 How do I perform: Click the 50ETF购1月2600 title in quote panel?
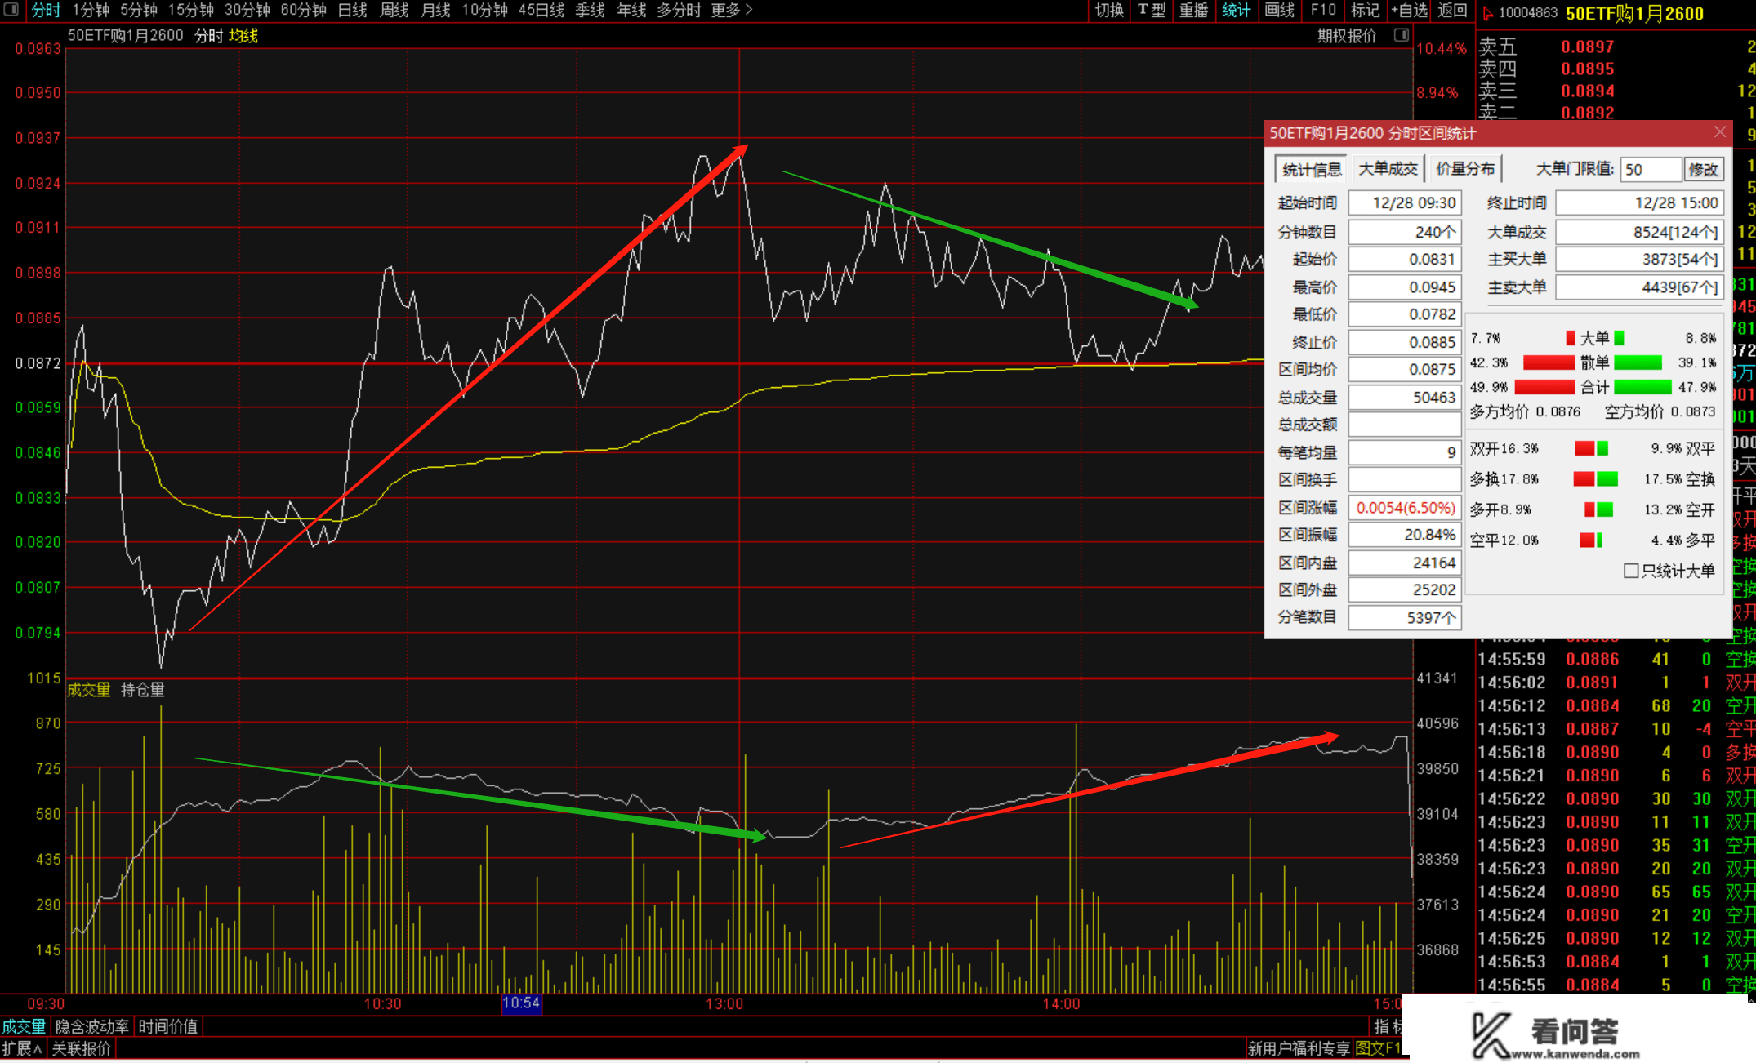[1634, 13]
